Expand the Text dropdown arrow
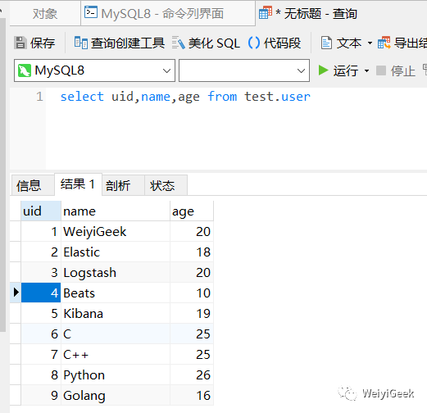Viewport: 427px width, 413px height. pyautogui.click(x=370, y=43)
